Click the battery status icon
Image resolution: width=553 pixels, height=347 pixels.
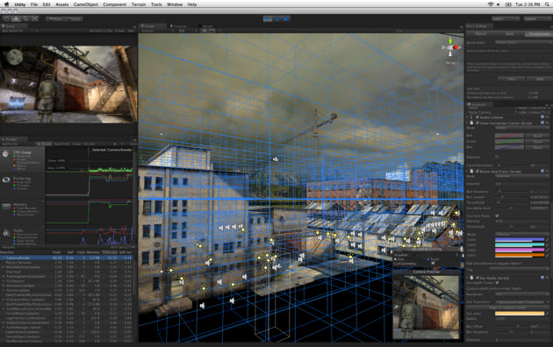coord(508,4)
